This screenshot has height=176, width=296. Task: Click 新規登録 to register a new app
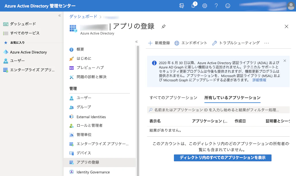tap(159, 43)
